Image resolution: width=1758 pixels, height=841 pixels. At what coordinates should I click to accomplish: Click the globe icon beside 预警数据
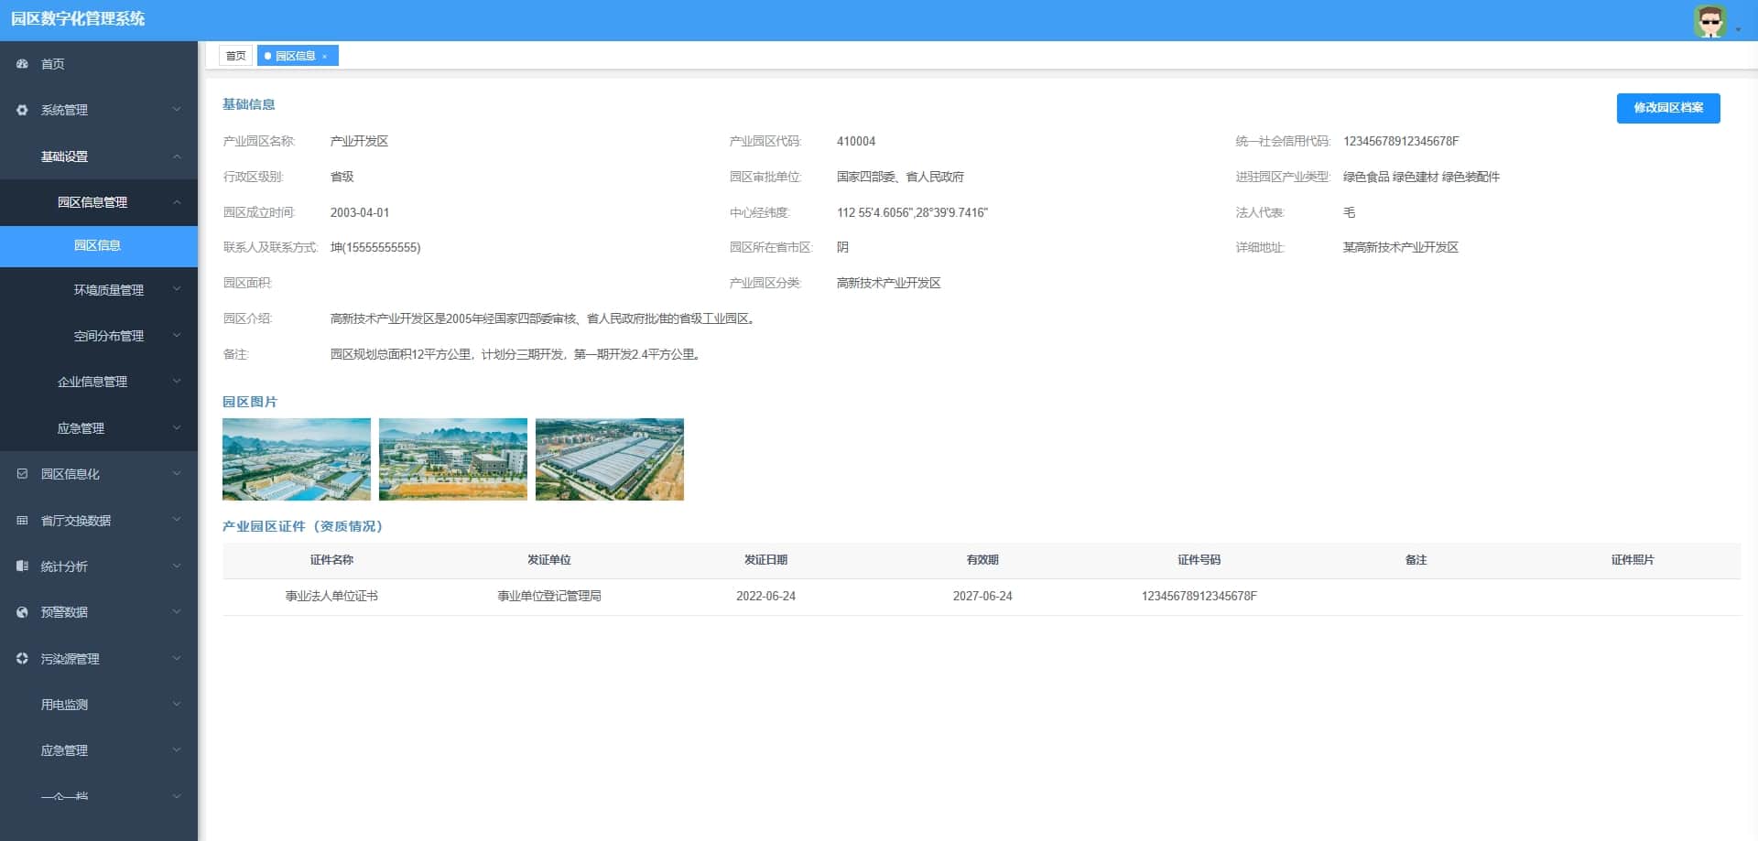[x=22, y=612]
